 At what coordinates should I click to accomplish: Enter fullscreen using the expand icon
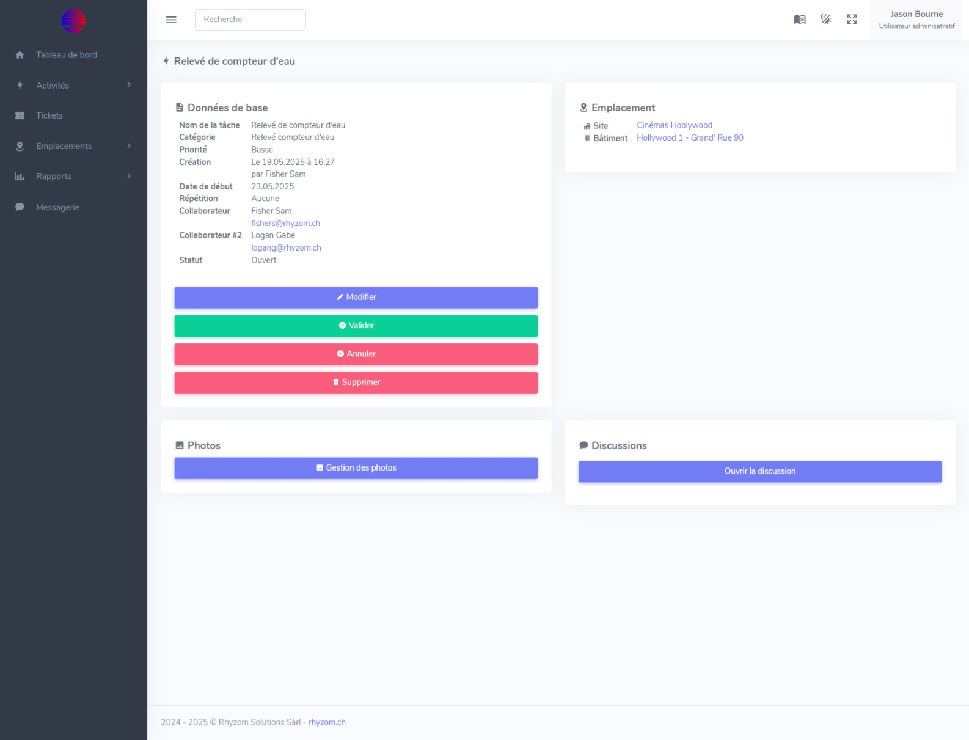(852, 20)
